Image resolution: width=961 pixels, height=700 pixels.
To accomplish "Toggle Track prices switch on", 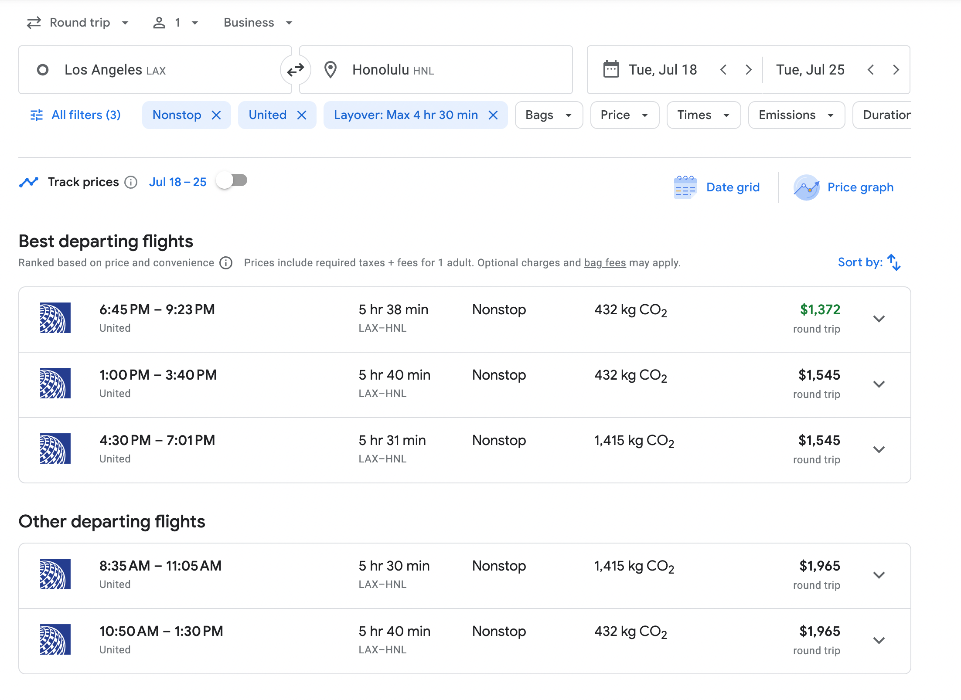I will [232, 180].
